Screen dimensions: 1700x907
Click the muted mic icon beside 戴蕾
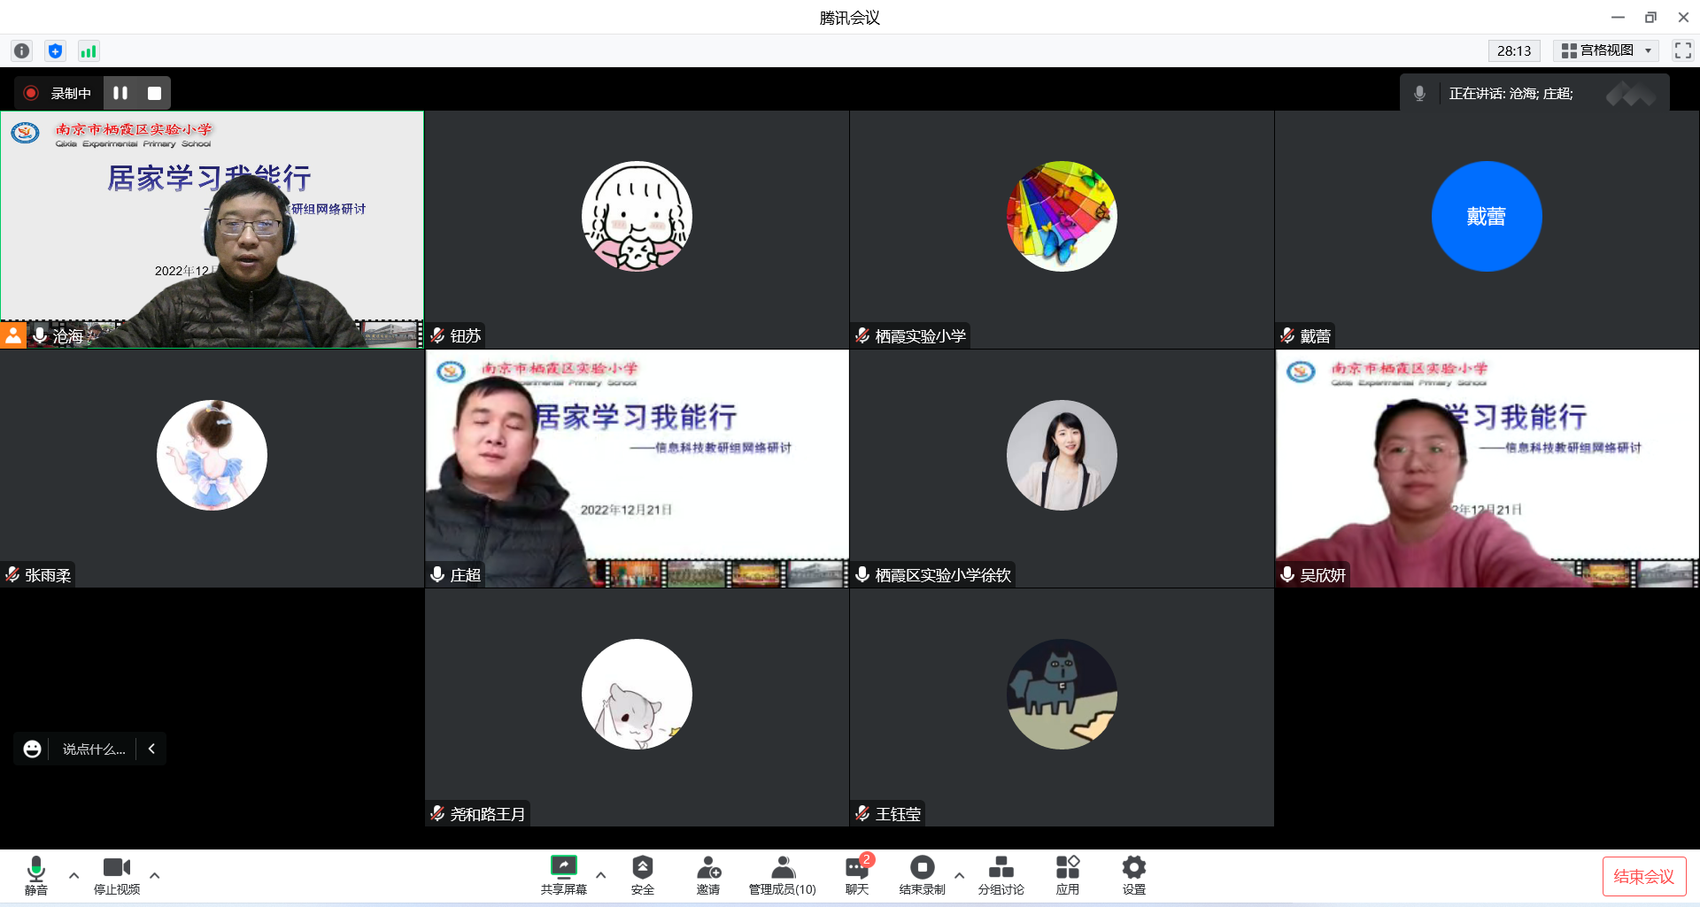pos(1287,335)
